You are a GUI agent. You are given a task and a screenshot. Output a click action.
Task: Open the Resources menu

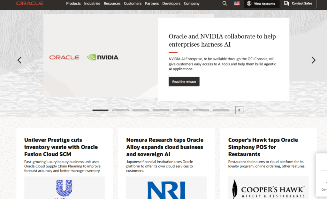(x=112, y=4)
